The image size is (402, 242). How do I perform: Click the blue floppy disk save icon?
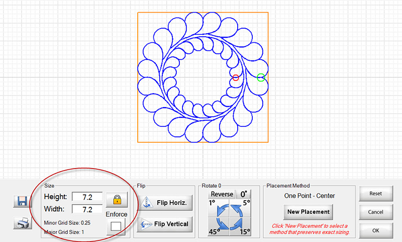point(22,201)
